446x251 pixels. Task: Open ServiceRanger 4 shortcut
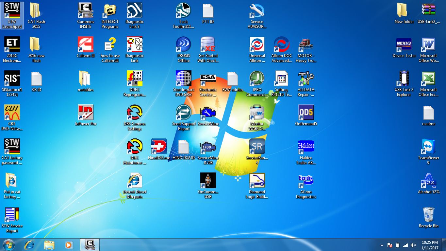click(257, 152)
